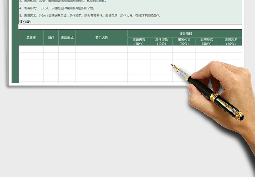
Task: Select the 部门 column header
Action: [51, 38]
